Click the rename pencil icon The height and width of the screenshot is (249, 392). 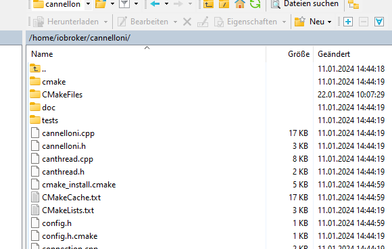[203, 22]
